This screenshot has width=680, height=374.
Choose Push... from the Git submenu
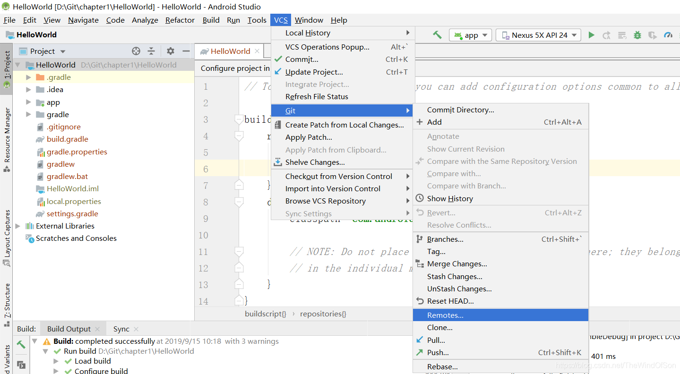[x=500, y=353]
